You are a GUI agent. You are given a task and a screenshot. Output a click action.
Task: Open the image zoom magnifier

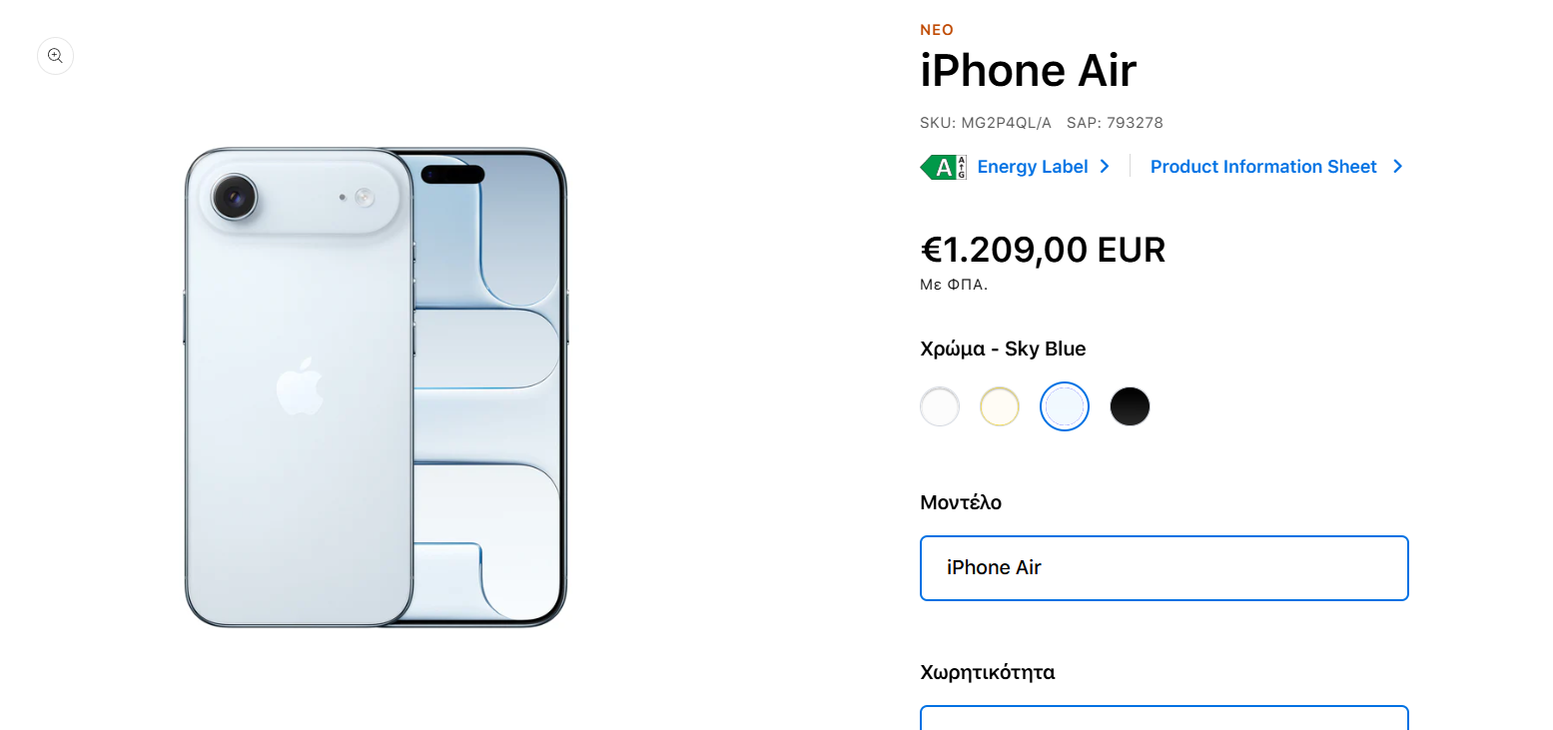[55, 56]
